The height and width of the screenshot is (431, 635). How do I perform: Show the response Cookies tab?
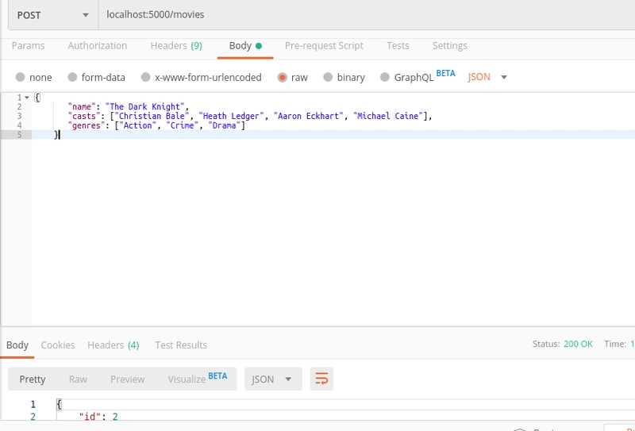(57, 344)
